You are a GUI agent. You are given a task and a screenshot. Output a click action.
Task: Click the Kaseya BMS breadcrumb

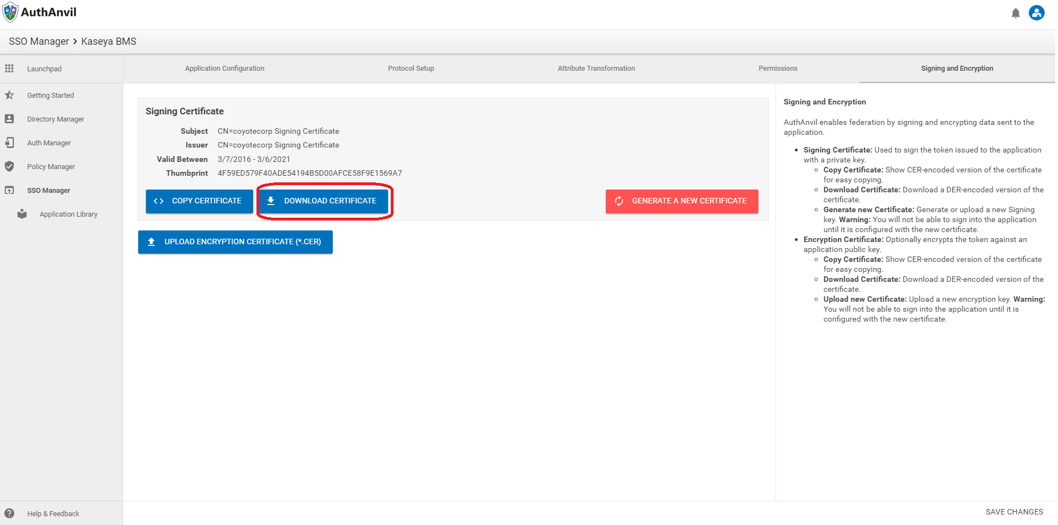[109, 41]
